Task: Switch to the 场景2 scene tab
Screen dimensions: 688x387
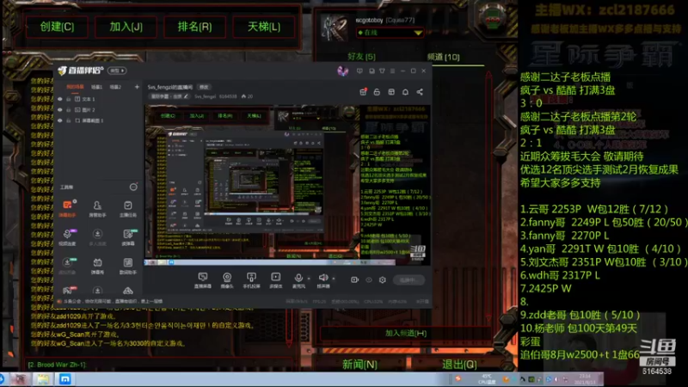Action: (115, 87)
